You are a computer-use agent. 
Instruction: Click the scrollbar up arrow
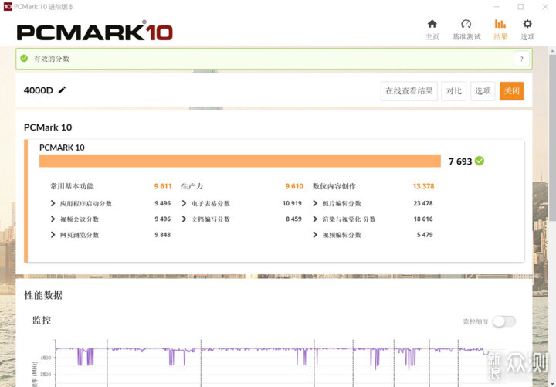click(x=552, y=51)
